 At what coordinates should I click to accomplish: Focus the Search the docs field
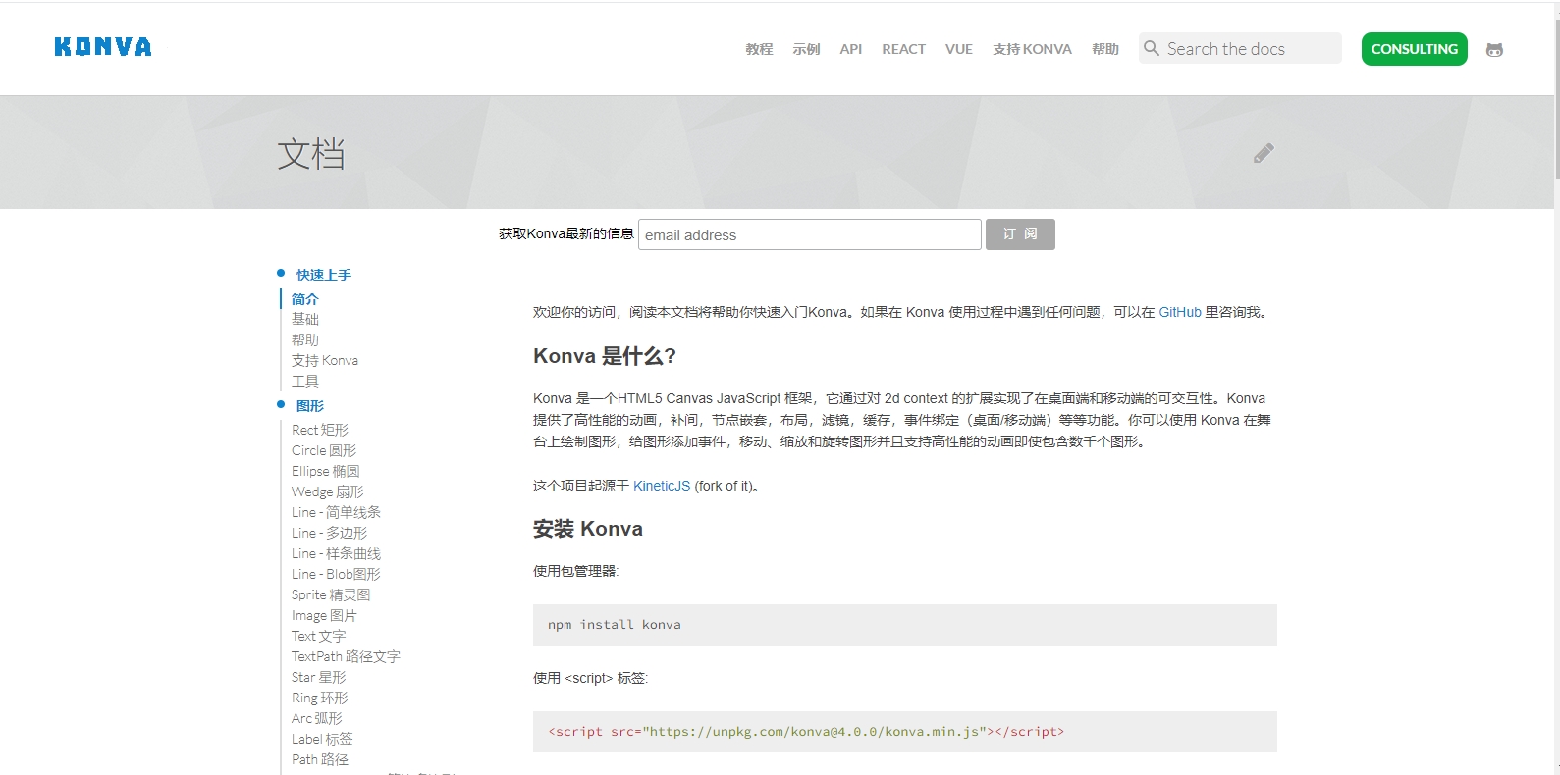pyautogui.click(x=1240, y=48)
